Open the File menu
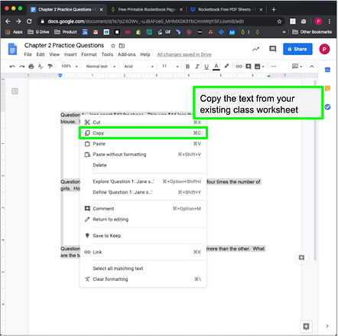 tap(28, 54)
